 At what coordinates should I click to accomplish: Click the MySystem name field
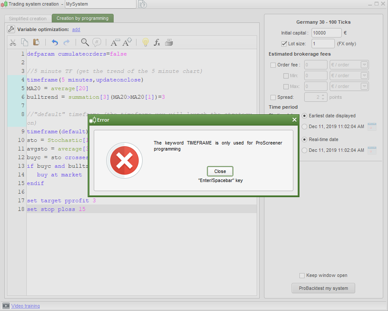[x=101, y=4]
